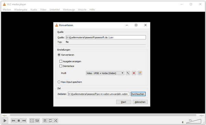The width and height of the screenshot is (206, 125).
Task: Close the Konvertieren dialog
Action: 145,25
